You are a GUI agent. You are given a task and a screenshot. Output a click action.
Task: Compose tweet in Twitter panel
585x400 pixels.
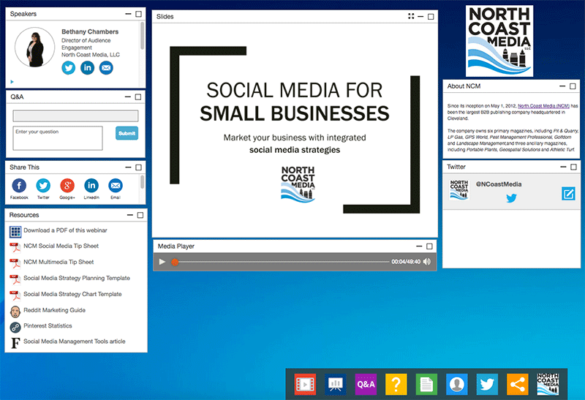(568, 194)
